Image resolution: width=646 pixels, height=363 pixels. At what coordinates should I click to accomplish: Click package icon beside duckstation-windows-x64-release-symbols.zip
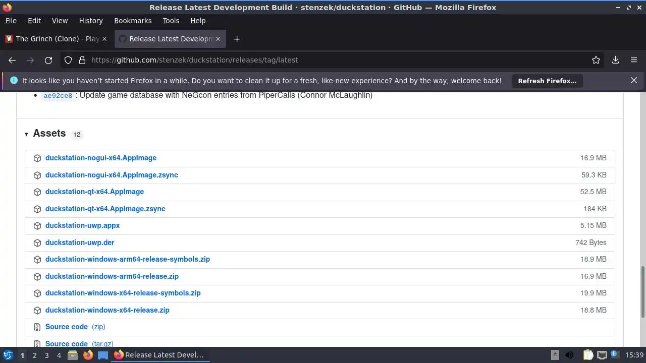point(37,293)
